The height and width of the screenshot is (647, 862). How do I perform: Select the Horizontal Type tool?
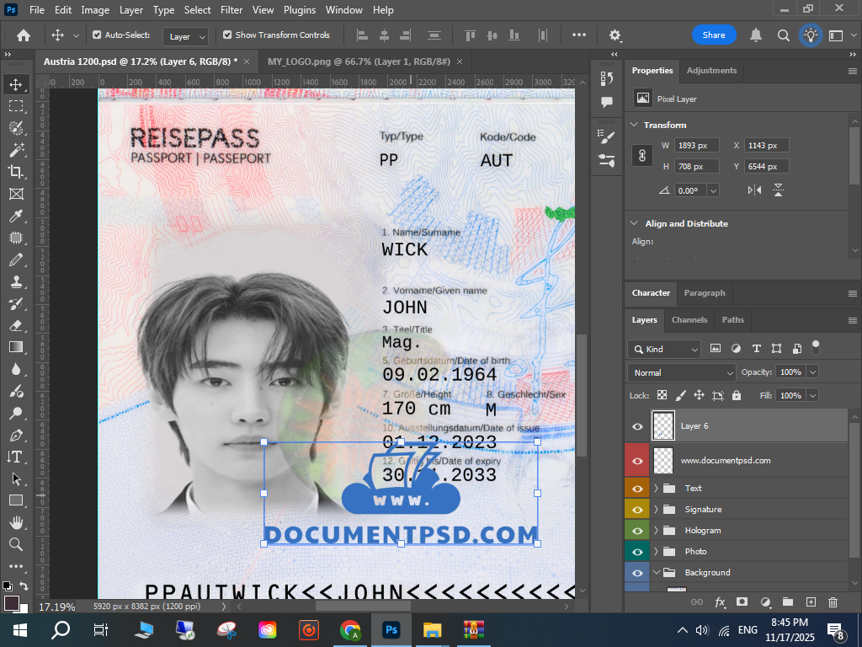pyautogui.click(x=16, y=457)
